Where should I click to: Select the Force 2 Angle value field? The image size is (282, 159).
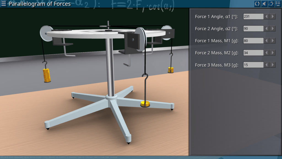(x=253, y=29)
